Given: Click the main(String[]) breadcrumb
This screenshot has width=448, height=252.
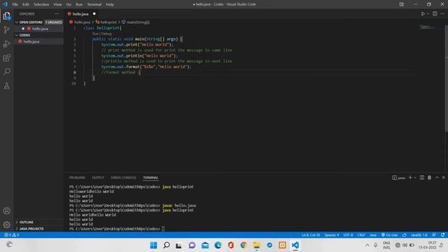Looking at the screenshot, I should [138, 22].
